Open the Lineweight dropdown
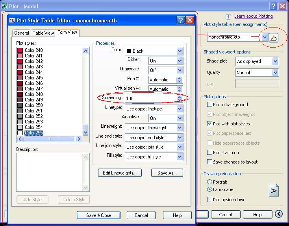Viewport: 289px width, 226px height. click(154, 128)
